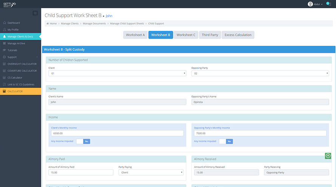Click the Client's Monthly Income field

click(117, 133)
